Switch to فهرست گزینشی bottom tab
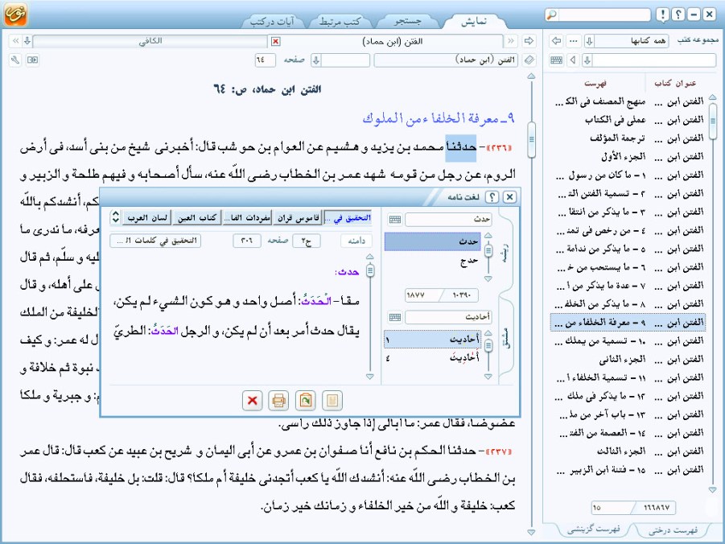The width and height of the screenshot is (725, 544). (594, 530)
